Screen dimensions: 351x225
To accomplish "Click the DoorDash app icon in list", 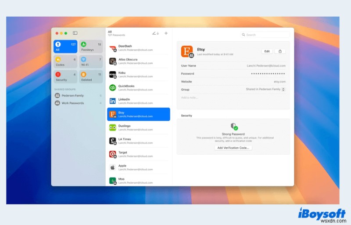I will click(x=113, y=48).
